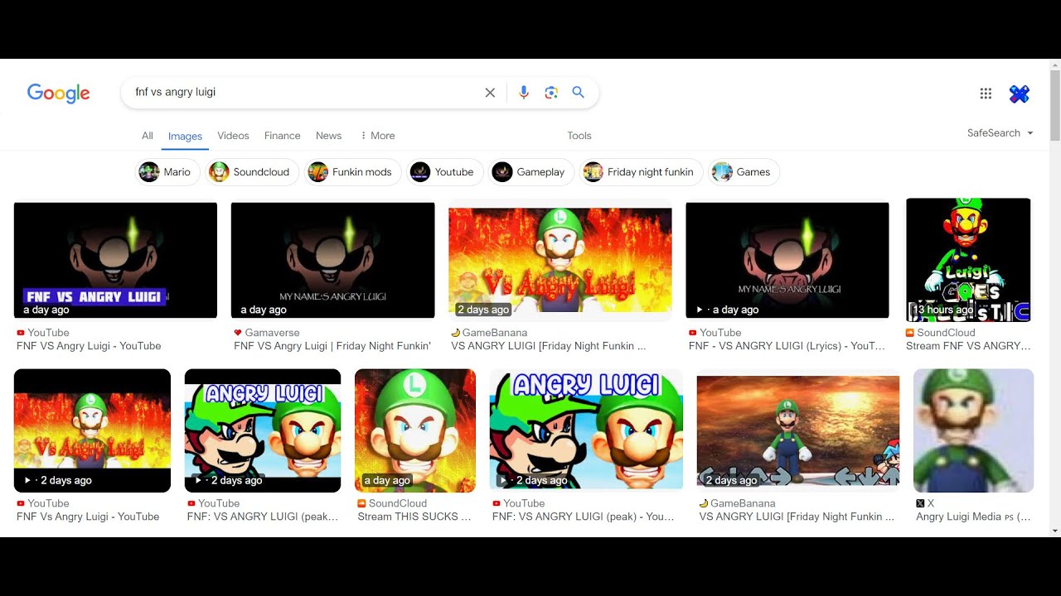Filter results by Friday night funkin chip
The width and height of the screenshot is (1061, 596).
(641, 172)
